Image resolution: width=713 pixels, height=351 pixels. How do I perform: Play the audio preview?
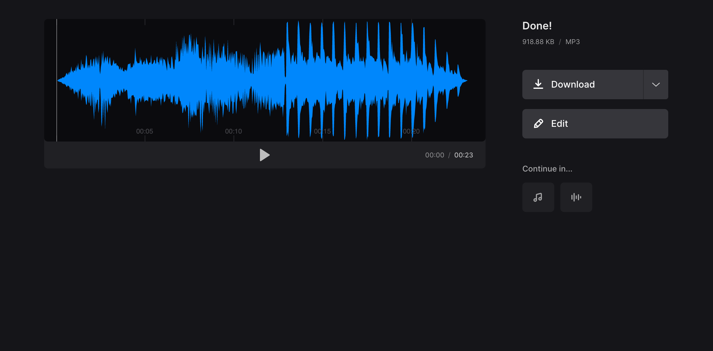click(x=265, y=155)
